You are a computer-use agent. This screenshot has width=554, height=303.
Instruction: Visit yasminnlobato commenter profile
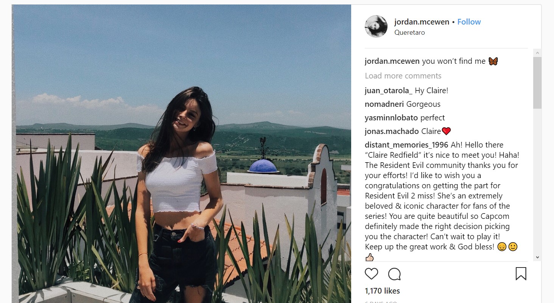(391, 118)
